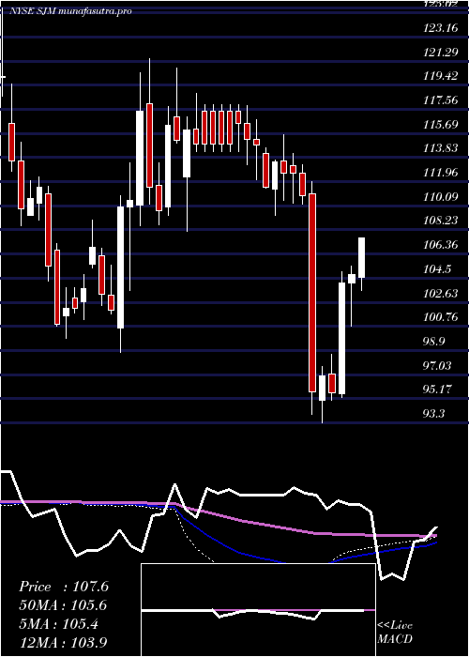Click the 95.17 price axis label
The image size is (469, 657).
click(x=438, y=390)
